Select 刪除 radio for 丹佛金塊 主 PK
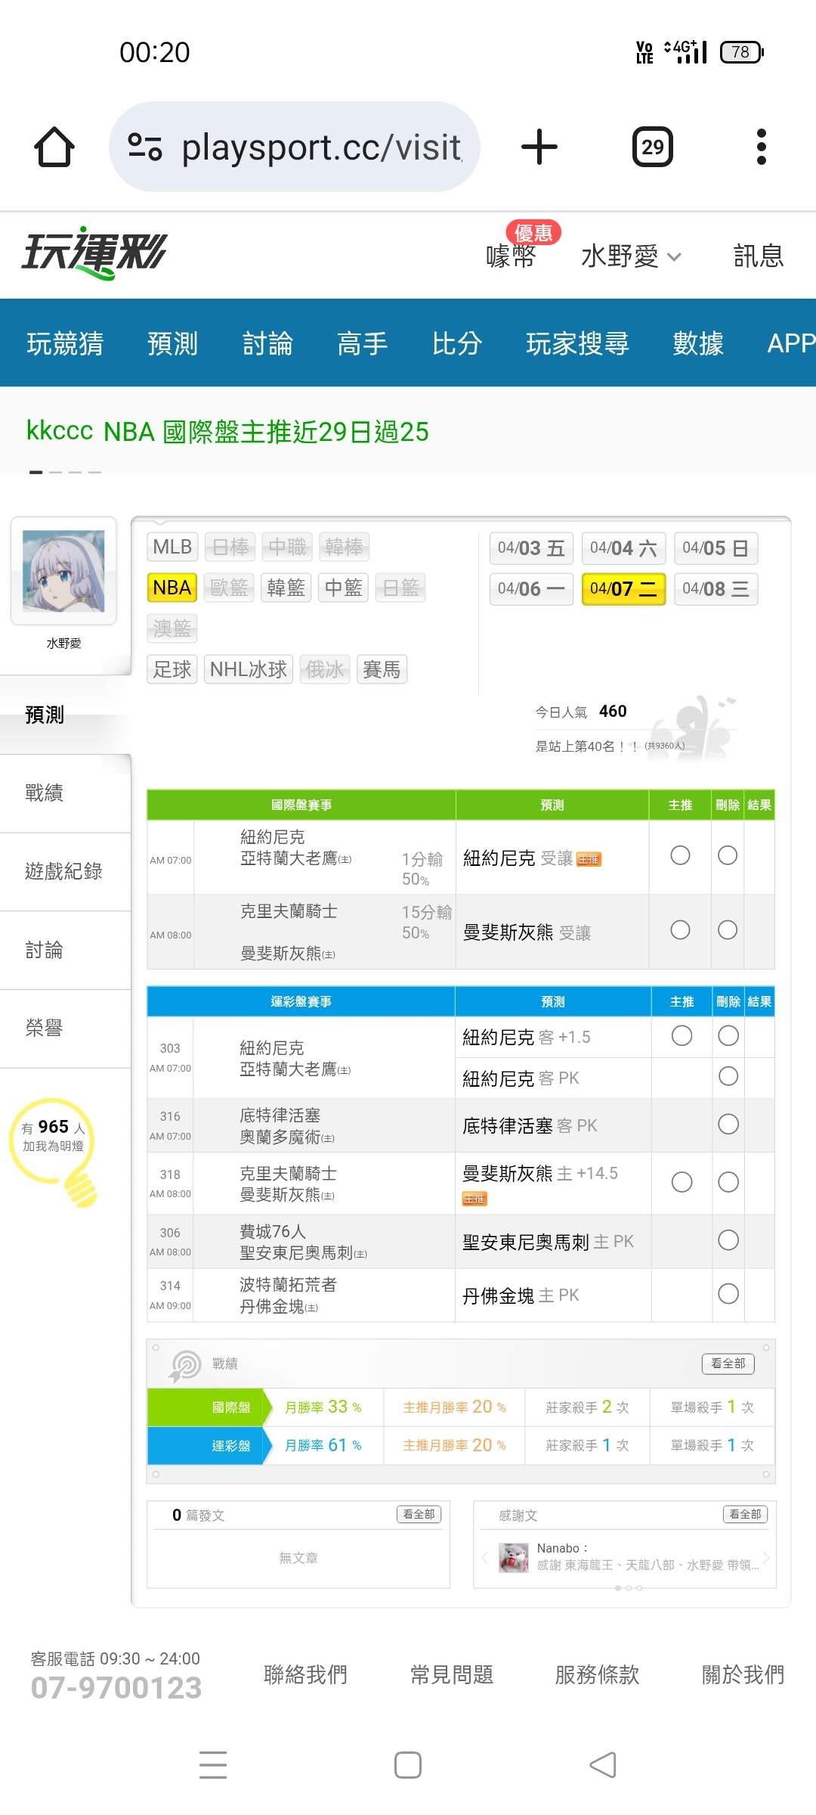 (728, 1294)
